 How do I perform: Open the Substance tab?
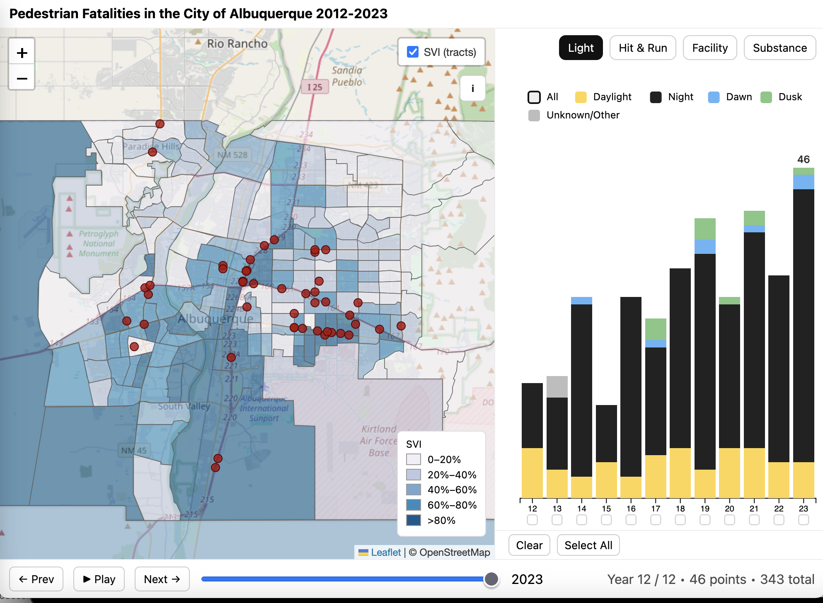tap(779, 48)
